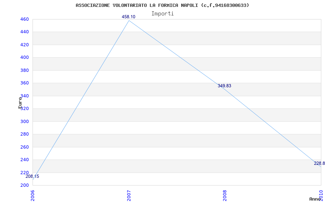Select the 2008 x-axis year label
Screen dimensions: 325x203
[225, 194]
